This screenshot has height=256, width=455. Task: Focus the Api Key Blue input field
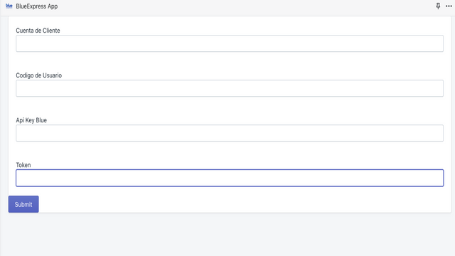(230, 133)
